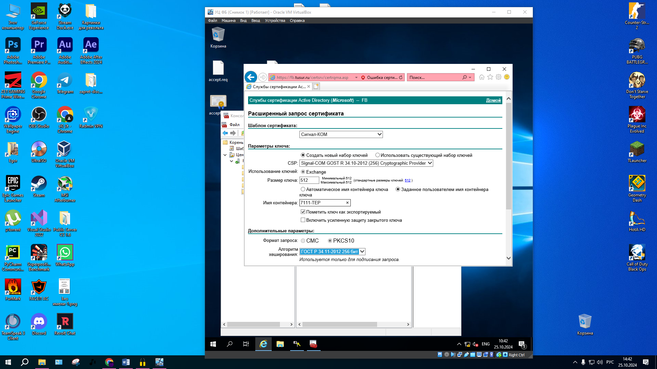The height and width of the screenshot is (369, 657).
Task: Click the IE search magnifier icon
Action: point(464,78)
